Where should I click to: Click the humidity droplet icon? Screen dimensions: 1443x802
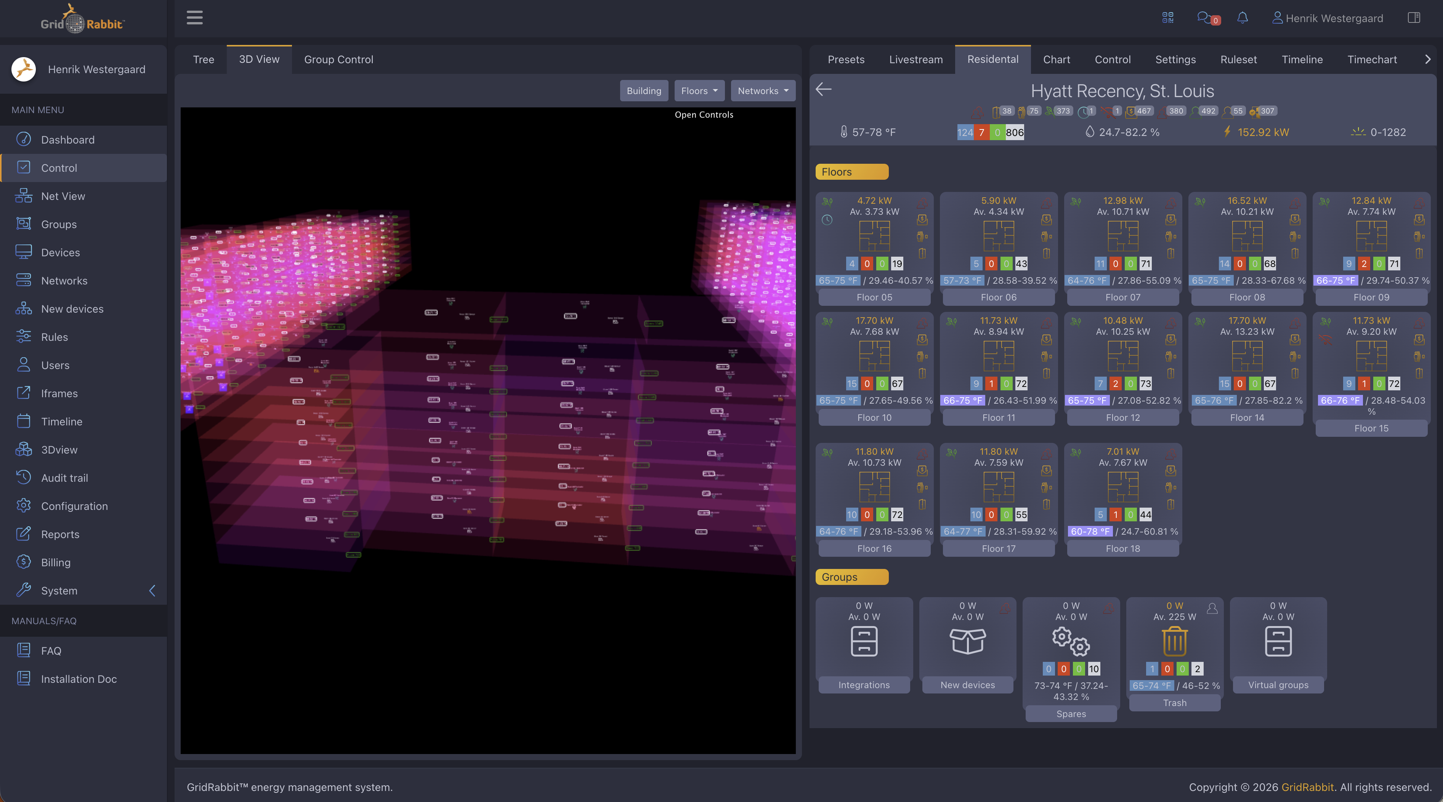click(x=1090, y=131)
